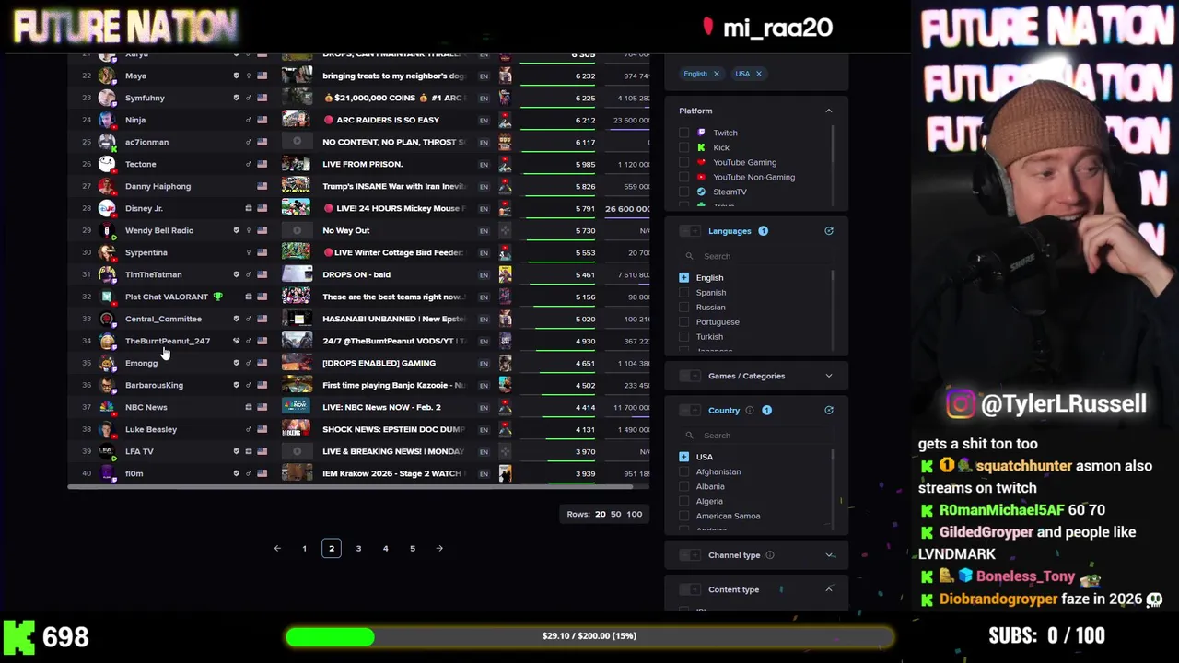Reset the Country filter with refresh icon
1179x663 pixels.
(x=828, y=411)
